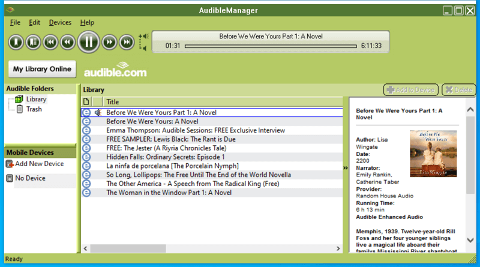480x267 pixels.
Task: Click the bookmark button beside stop
Action: pyautogui.click(x=33, y=42)
